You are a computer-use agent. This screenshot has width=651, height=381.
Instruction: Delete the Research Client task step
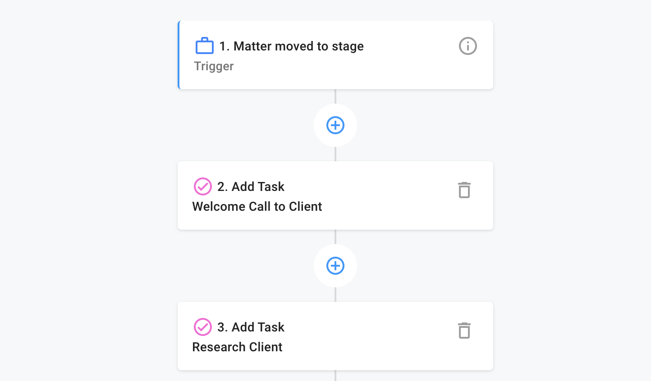pos(464,331)
